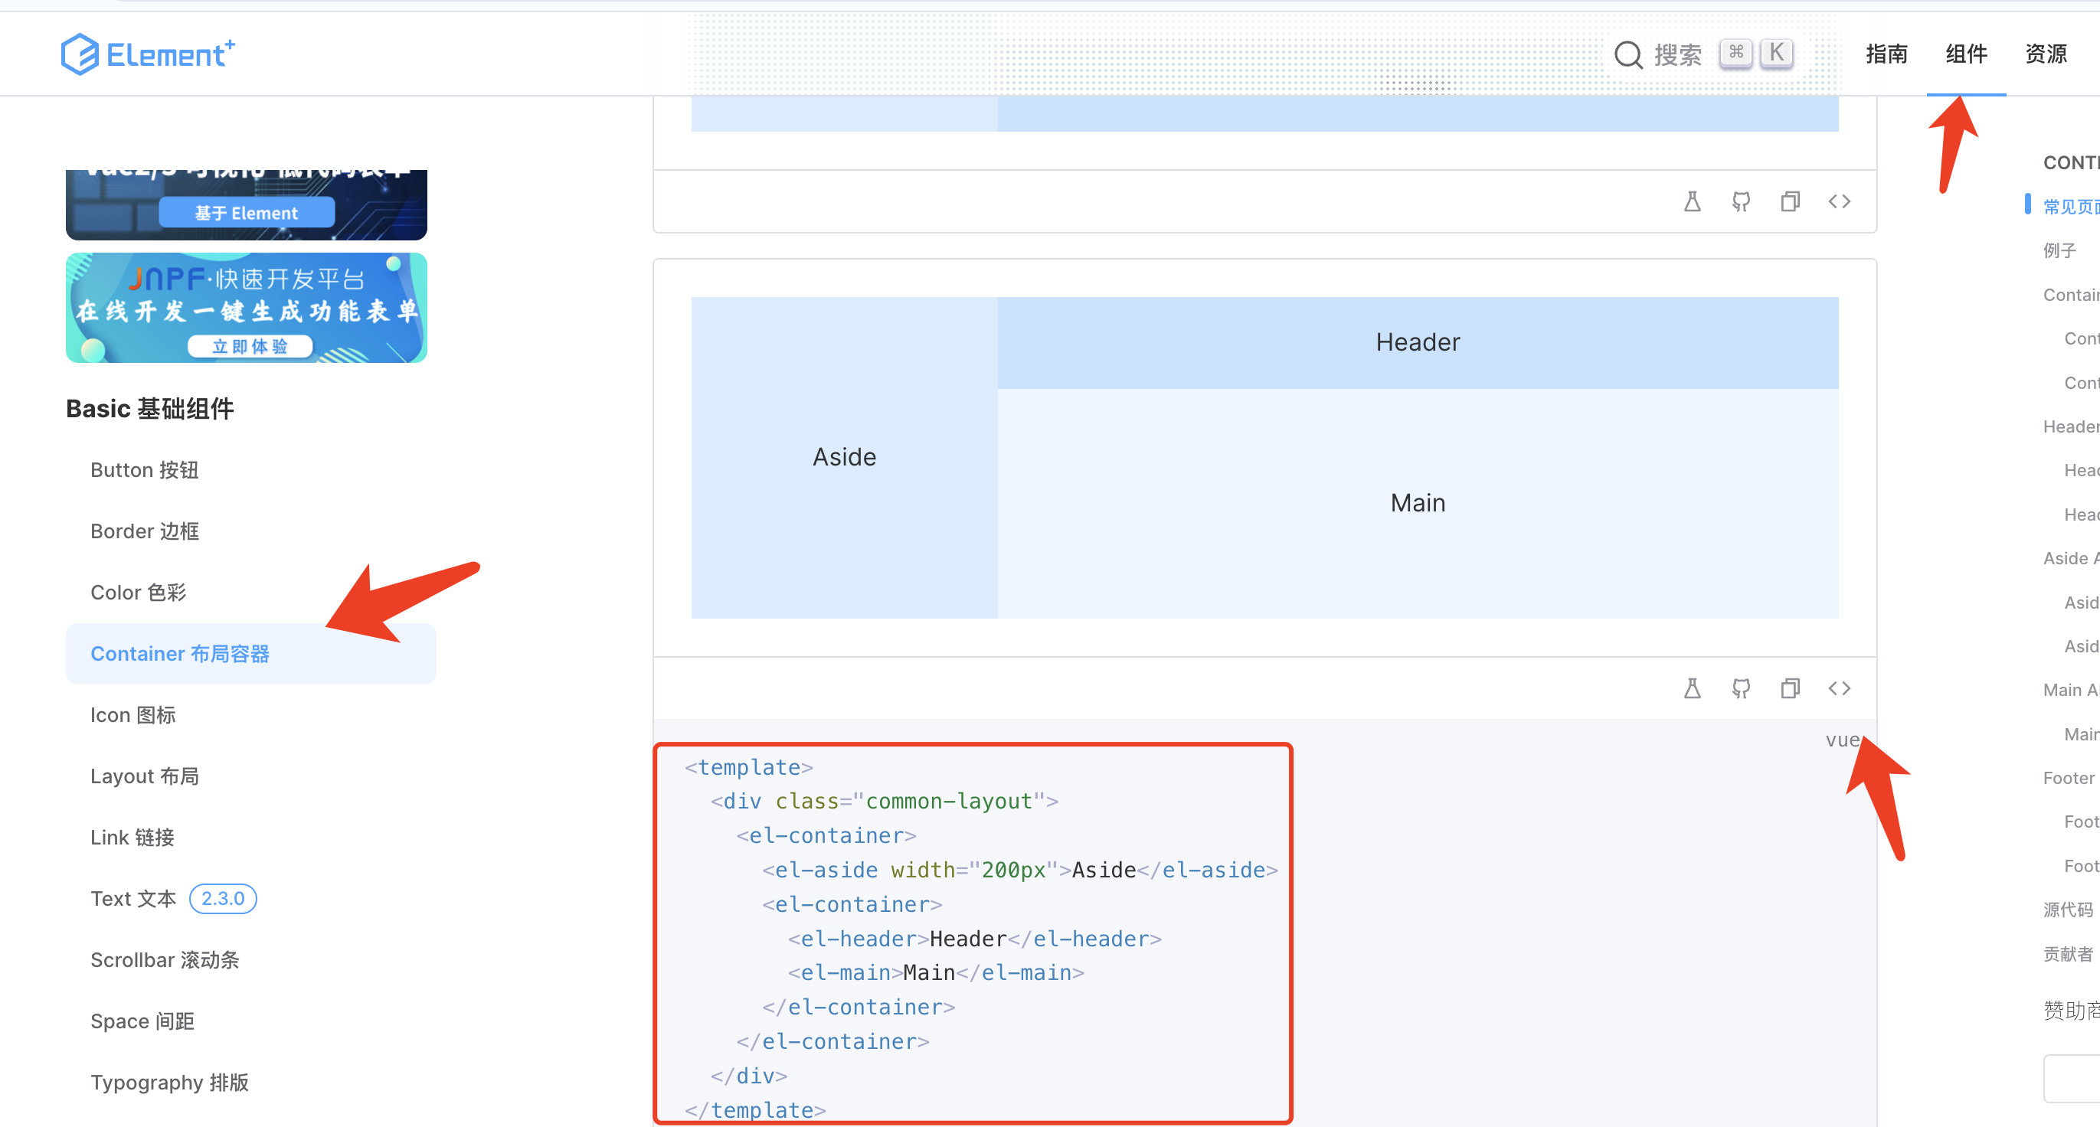Click the search magnifier icon
2100x1127 pixels.
(1628, 54)
